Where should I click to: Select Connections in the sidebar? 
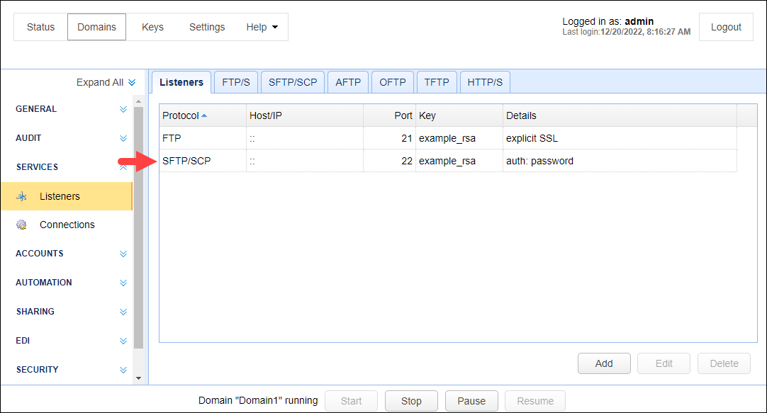[67, 225]
